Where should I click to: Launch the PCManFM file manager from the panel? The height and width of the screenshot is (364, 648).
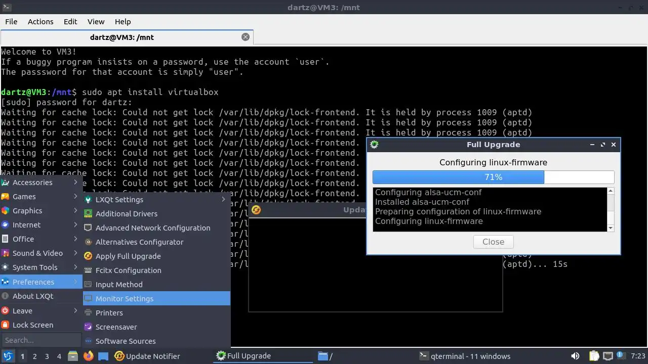73,356
